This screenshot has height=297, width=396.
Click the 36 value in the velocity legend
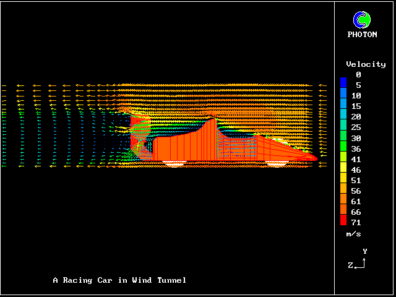tap(356, 148)
